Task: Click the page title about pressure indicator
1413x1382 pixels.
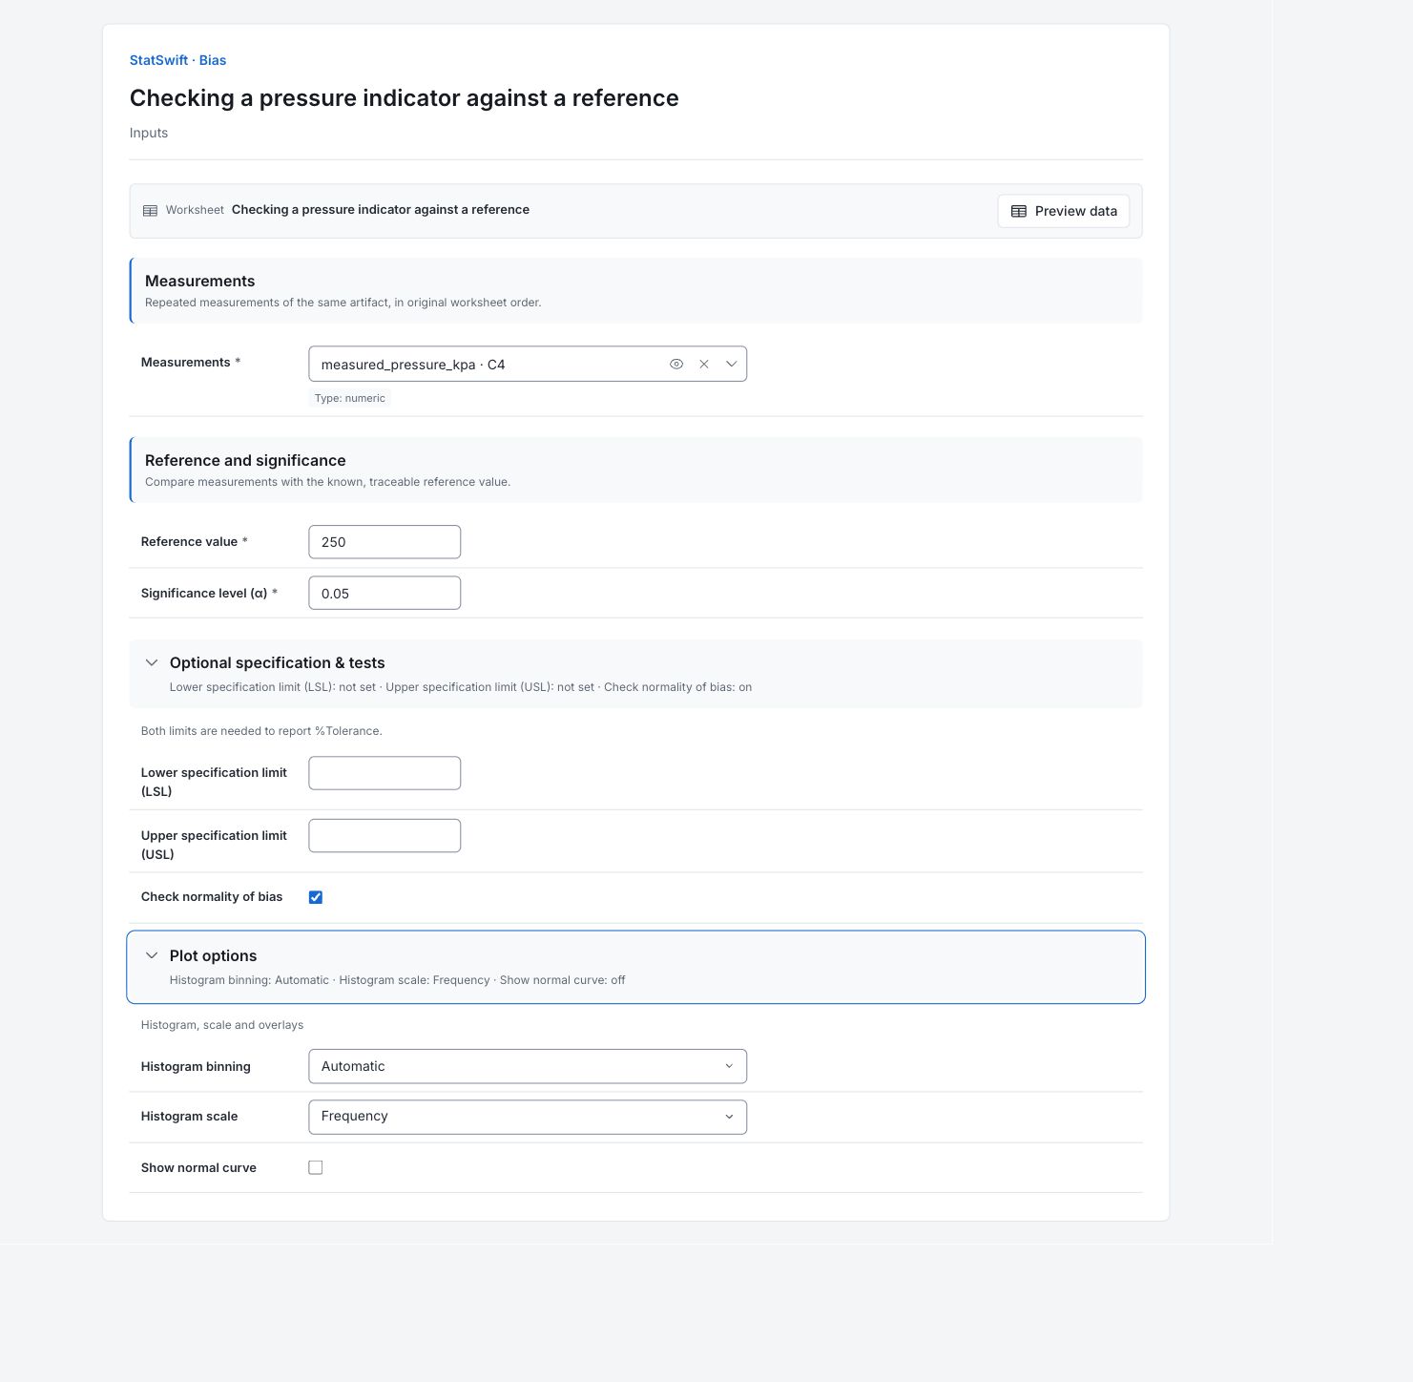Action: (405, 98)
